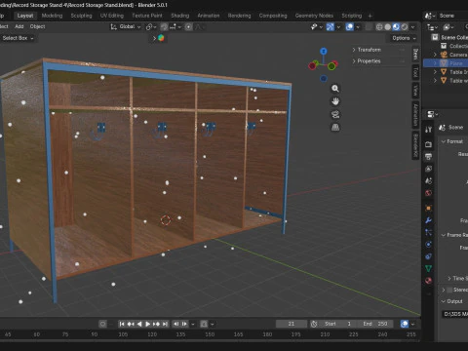This screenshot has width=468, height=351.
Task: Click the viewport zoom magnifier icon
Action: [x=335, y=89]
